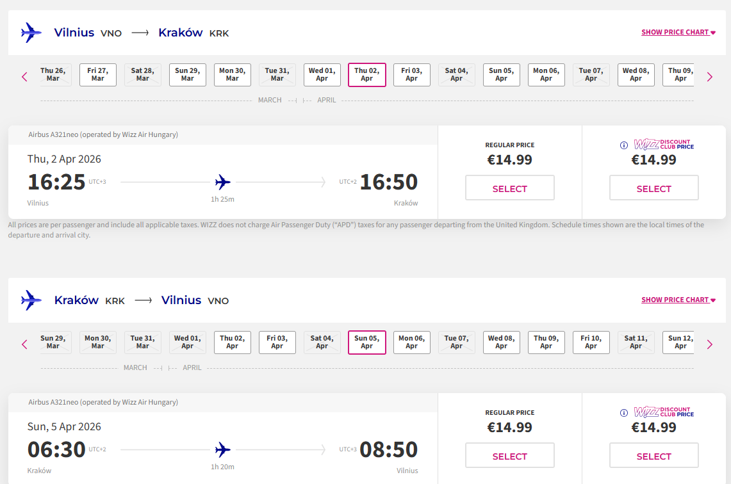Image resolution: width=731 pixels, height=484 pixels.
Task: Click the plane icon in the 1h 25m flight timeline
Action: (222, 182)
